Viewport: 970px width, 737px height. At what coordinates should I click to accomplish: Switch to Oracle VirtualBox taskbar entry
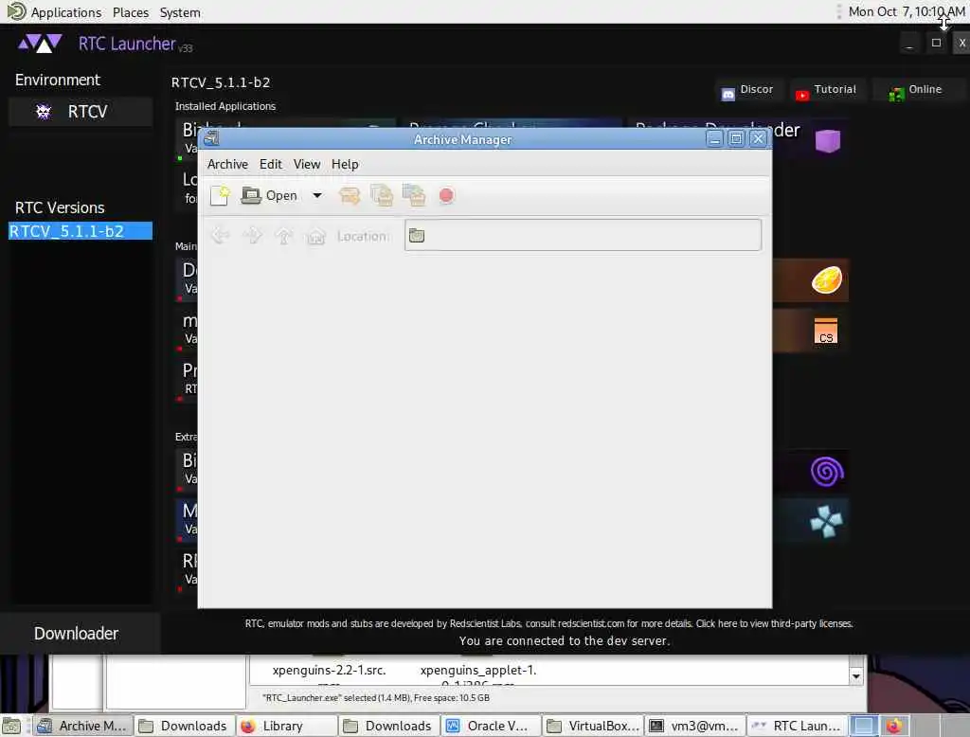(x=492, y=726)
